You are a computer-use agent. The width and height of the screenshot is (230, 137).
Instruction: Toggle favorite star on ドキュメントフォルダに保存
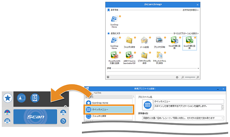(x=165, y=53)
